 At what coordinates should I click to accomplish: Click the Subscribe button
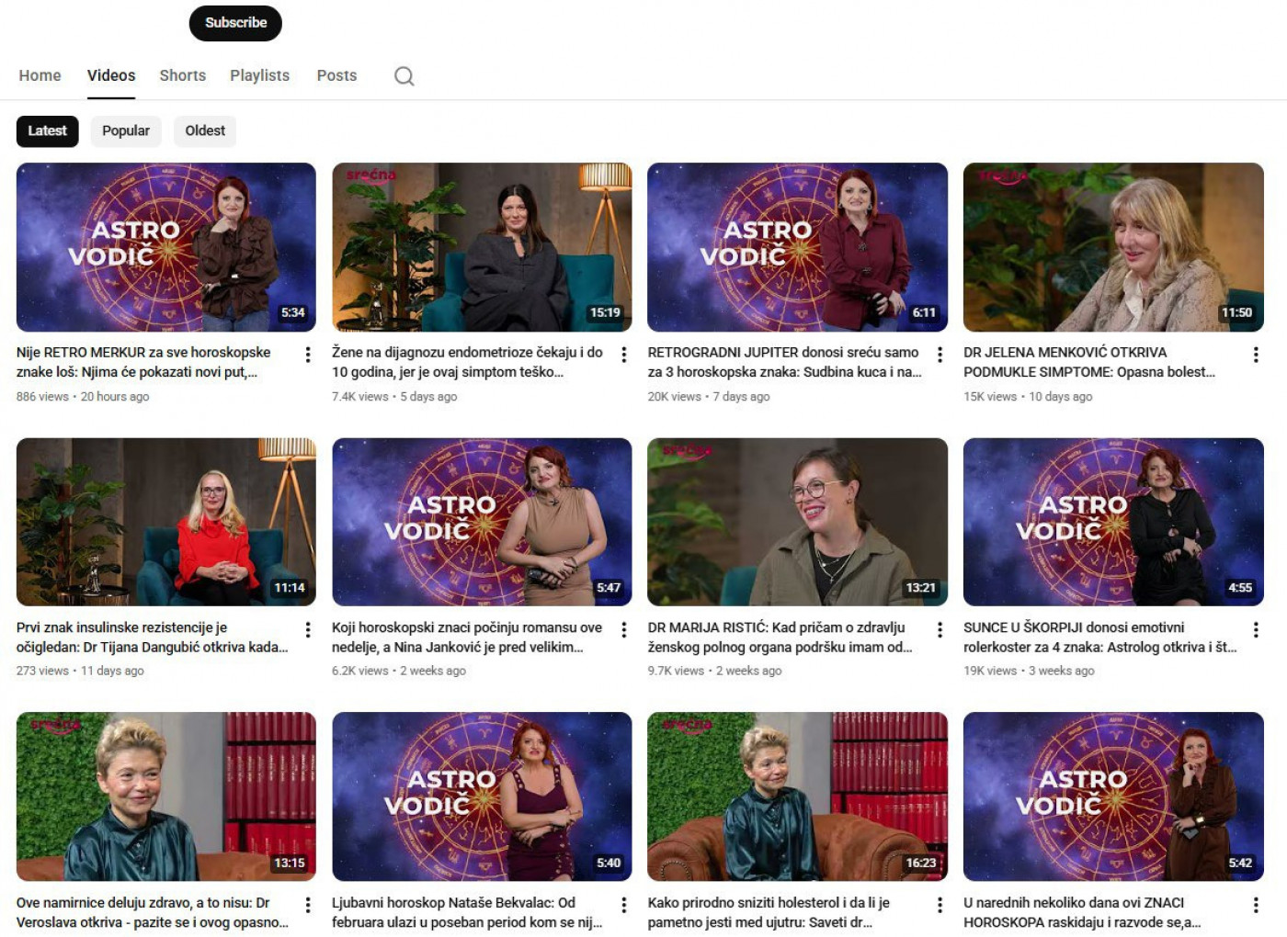coord(235,23)
